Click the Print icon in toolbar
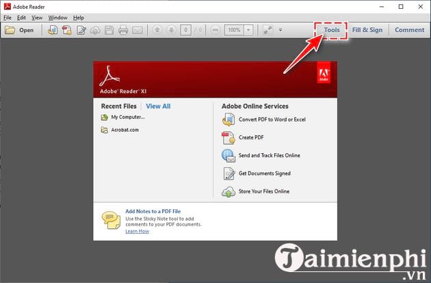 point(123,30)
